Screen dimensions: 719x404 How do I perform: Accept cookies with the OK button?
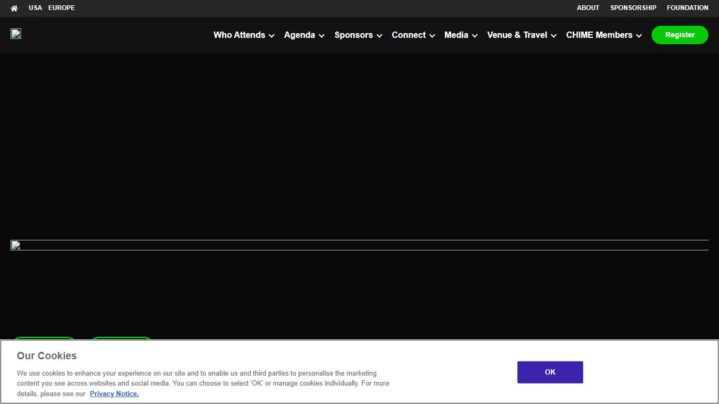tap(550, 372)
